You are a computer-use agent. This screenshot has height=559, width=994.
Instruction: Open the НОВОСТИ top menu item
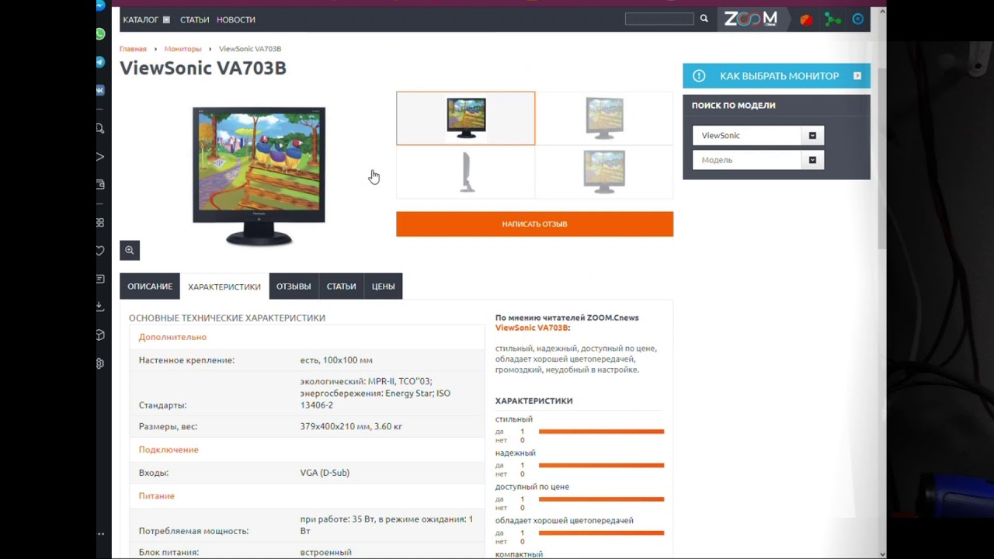point(236,19)
